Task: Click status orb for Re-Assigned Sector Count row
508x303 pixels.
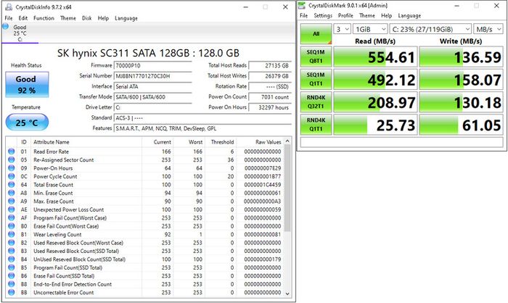Action: (12, 159)
